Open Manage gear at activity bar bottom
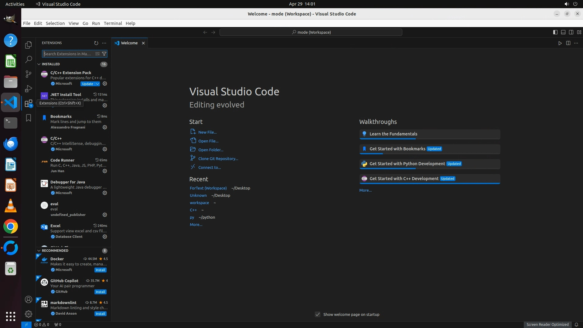 click(x=28, y=314)
